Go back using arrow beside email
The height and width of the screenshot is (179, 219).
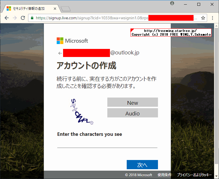(x=60, y=53)
